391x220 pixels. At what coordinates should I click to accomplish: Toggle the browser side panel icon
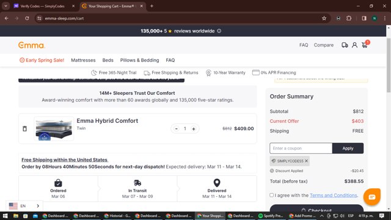point(364,18)
